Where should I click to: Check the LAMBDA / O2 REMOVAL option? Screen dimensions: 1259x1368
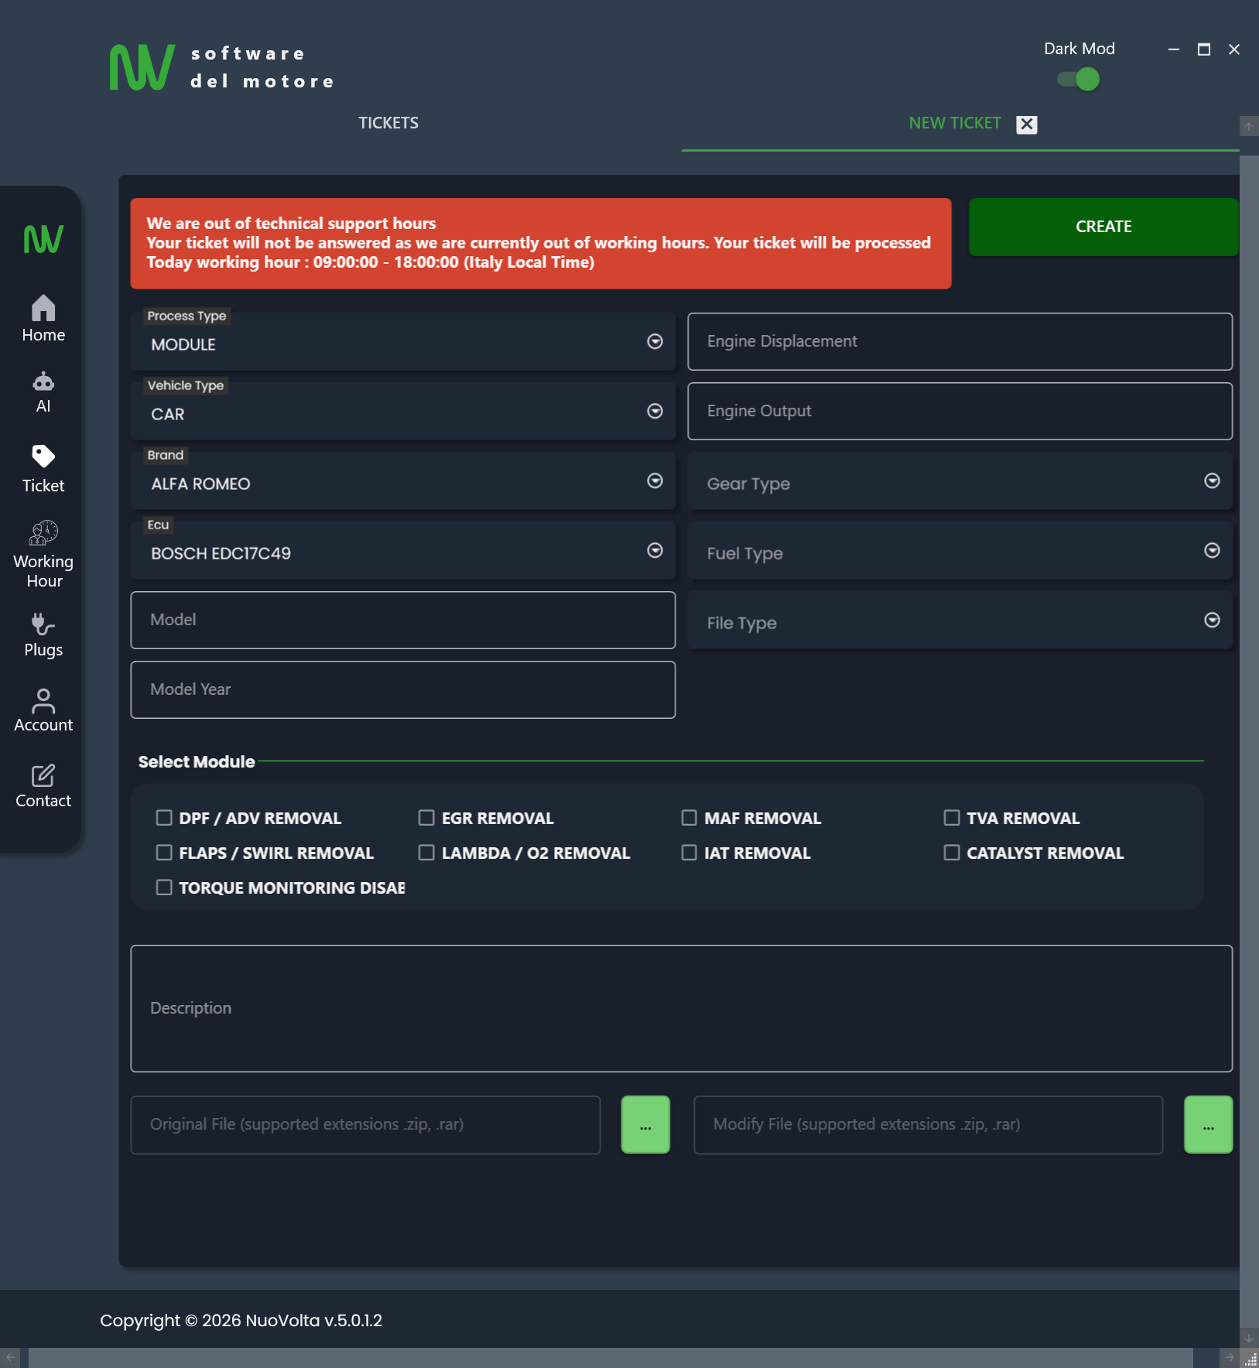[427, 852]
